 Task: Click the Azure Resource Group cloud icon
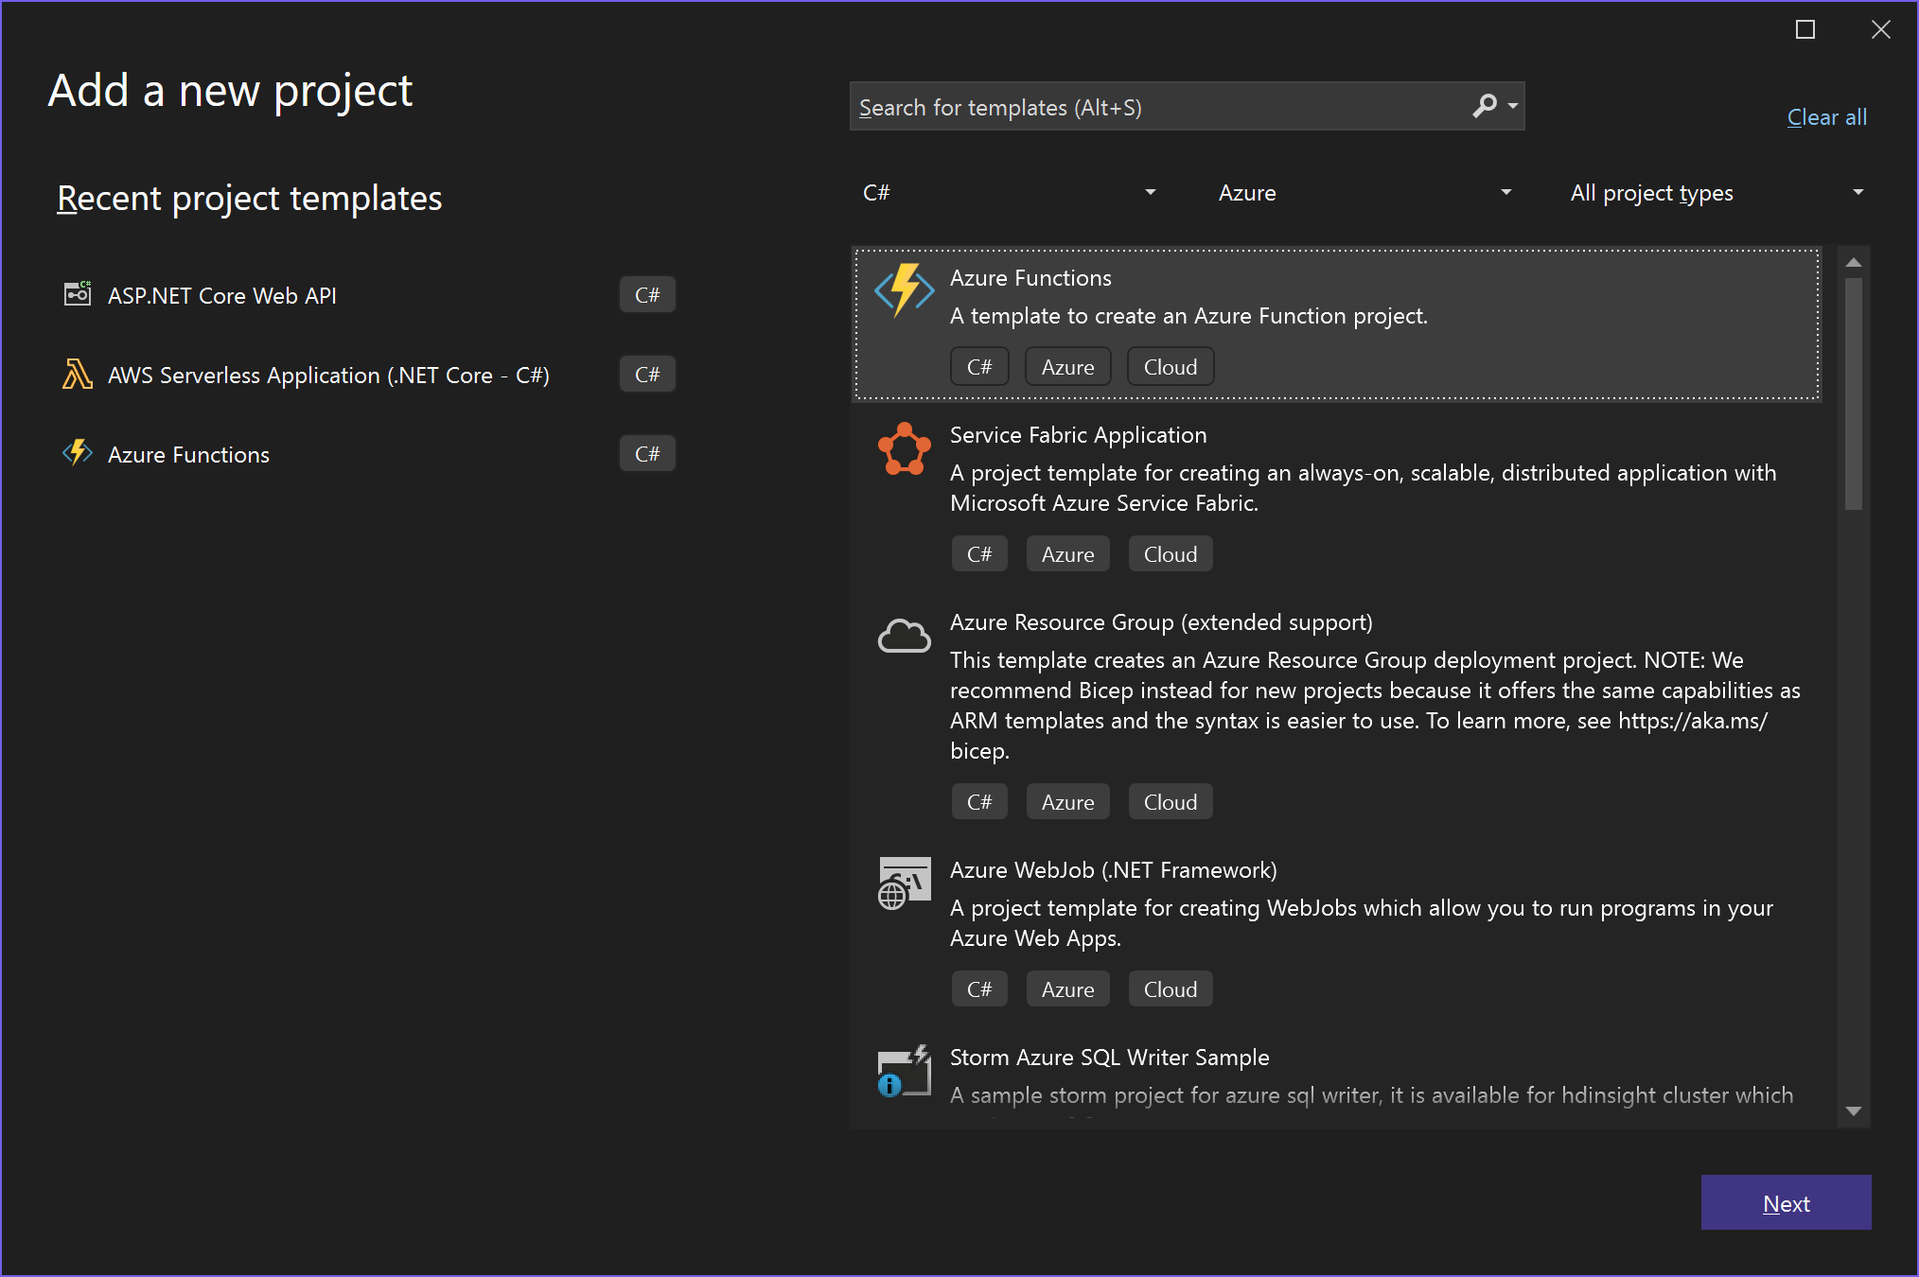coord(904,637)
